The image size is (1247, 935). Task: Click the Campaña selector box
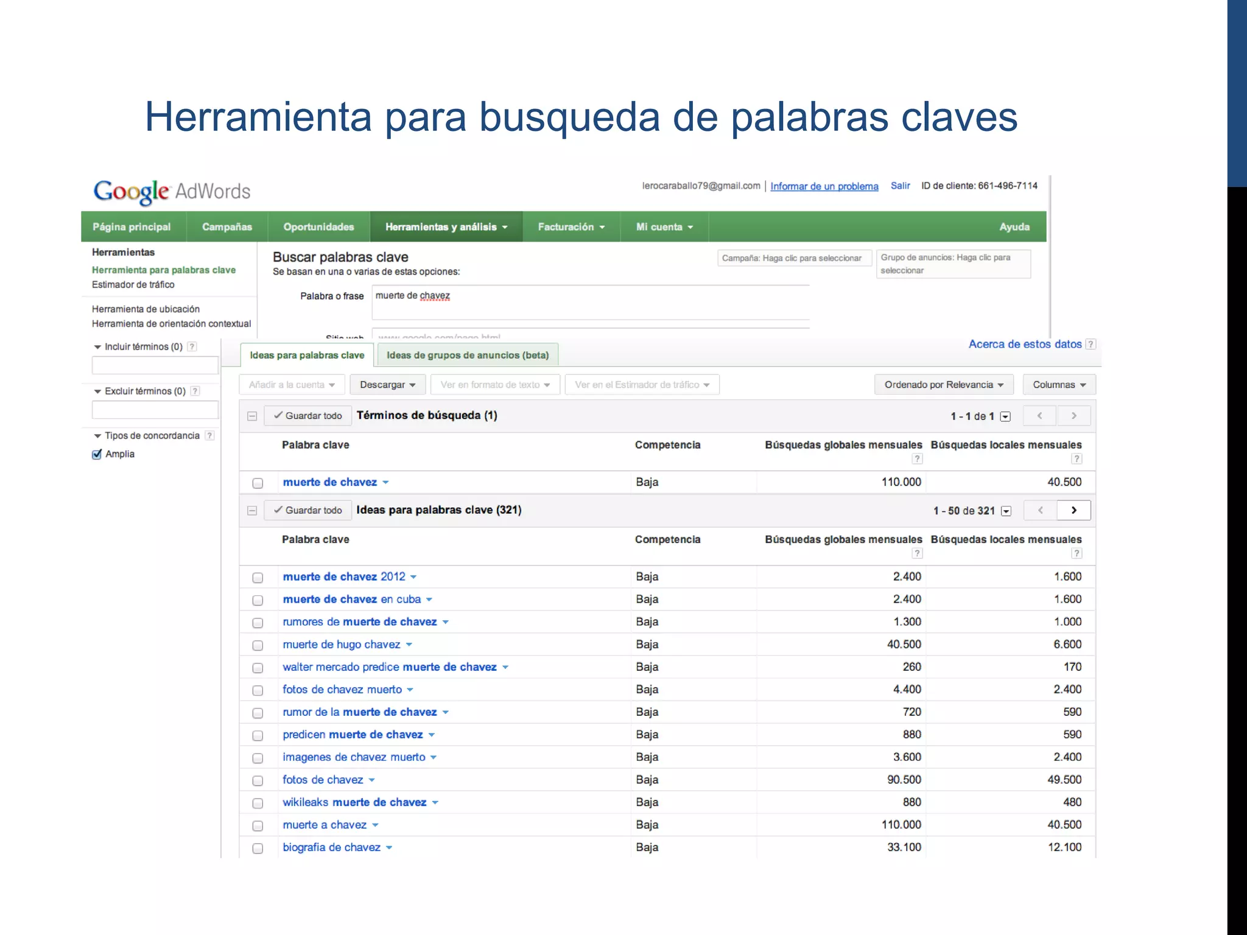click(795, 258)
